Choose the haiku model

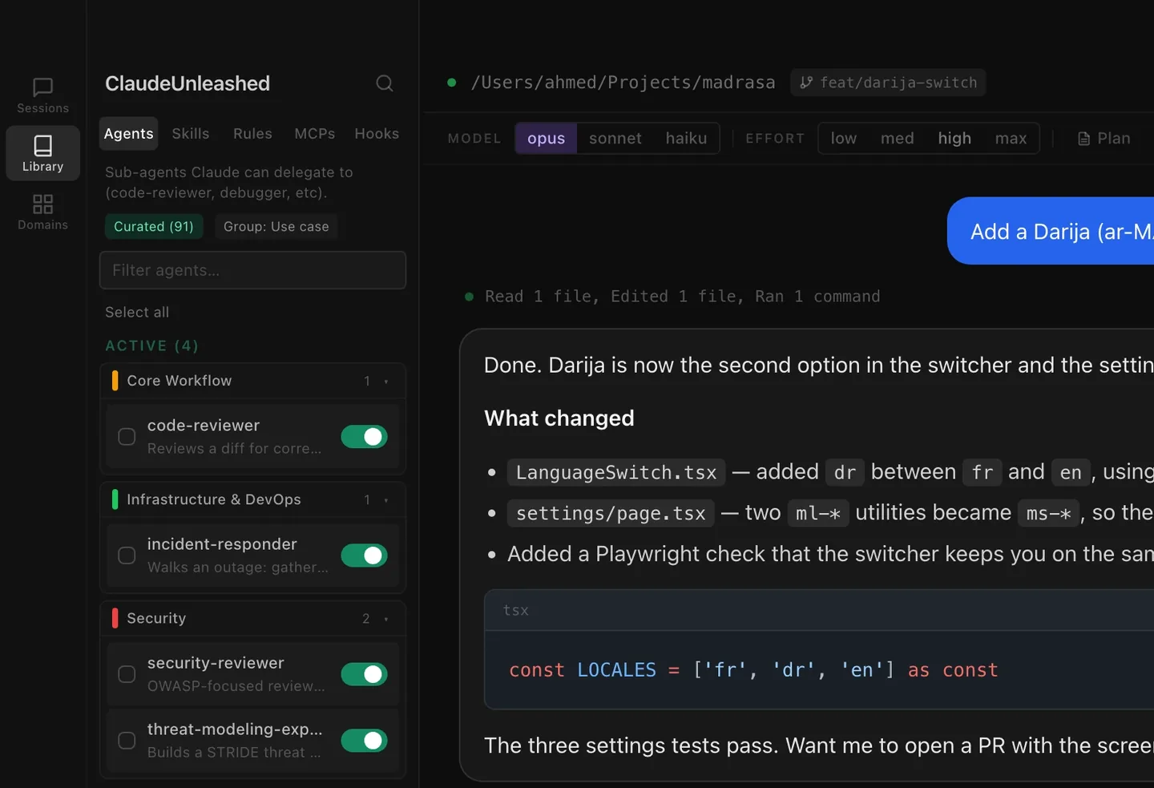686,139
